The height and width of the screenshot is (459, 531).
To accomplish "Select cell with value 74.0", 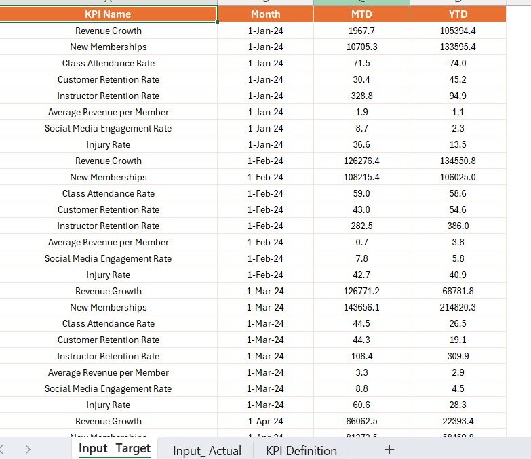I will tap(458, 63).
